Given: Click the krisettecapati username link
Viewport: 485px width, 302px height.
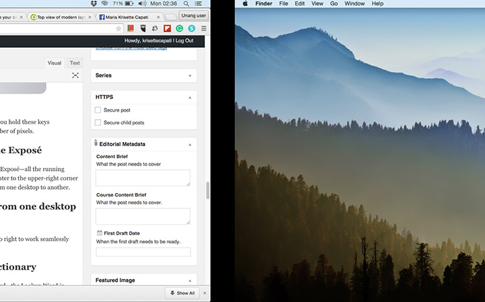Looking at the screenshot, I should click(x=157, y=40).
